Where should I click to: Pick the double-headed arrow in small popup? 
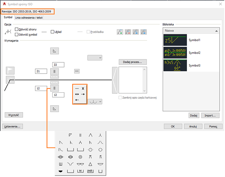pos(77,94)
